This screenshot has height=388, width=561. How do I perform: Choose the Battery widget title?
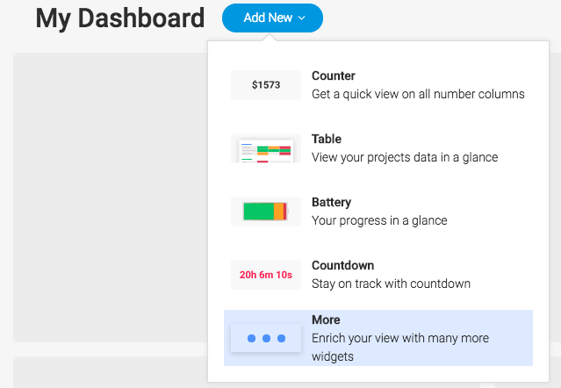tap(331, 202)
